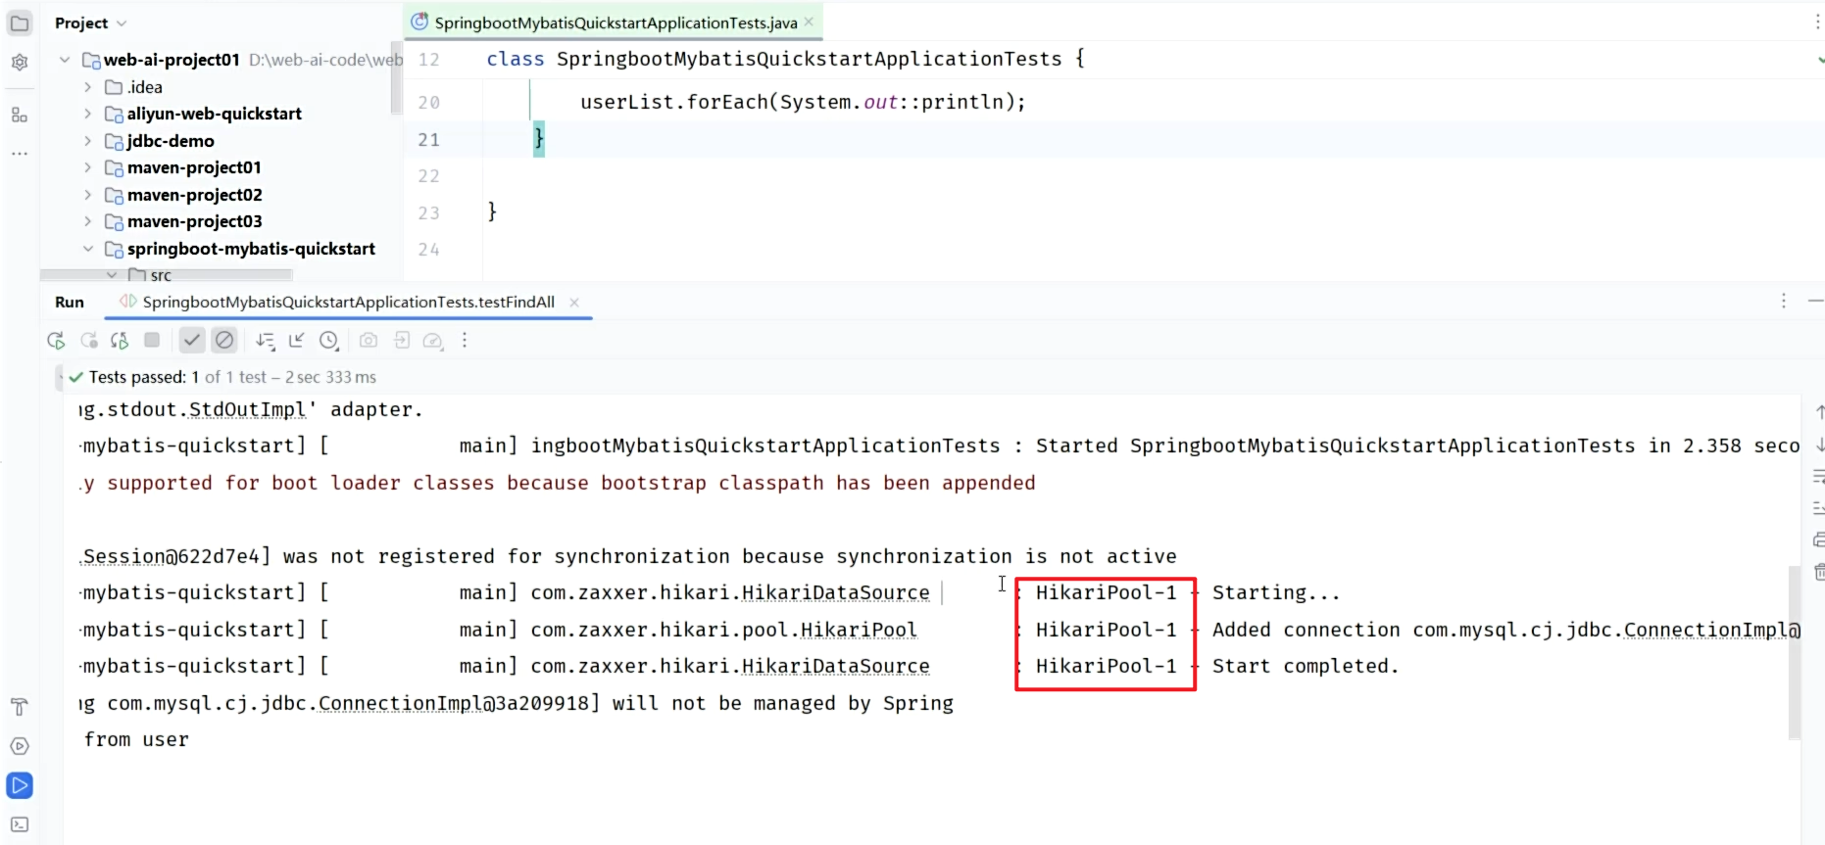Screen dimensions: 1825x845
Task: Toggle Show Ignored tests icon
Action: click(x=224, y=340)
